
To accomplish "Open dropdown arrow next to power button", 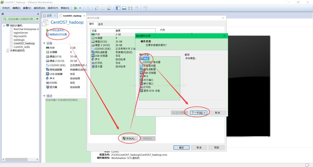I will [x=80, y=8].
